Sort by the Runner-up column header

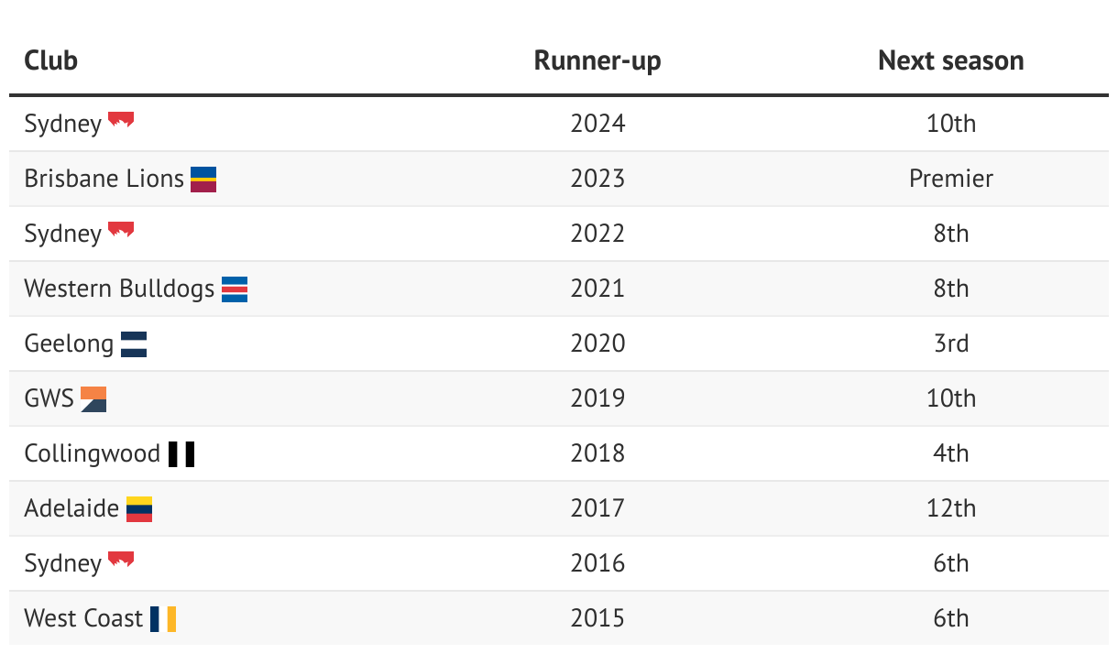(x=597, y=60)
